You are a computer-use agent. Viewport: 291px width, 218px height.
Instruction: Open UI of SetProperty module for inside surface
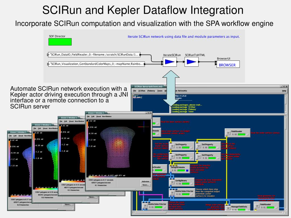pyautogui.click(x=172, y=146)
